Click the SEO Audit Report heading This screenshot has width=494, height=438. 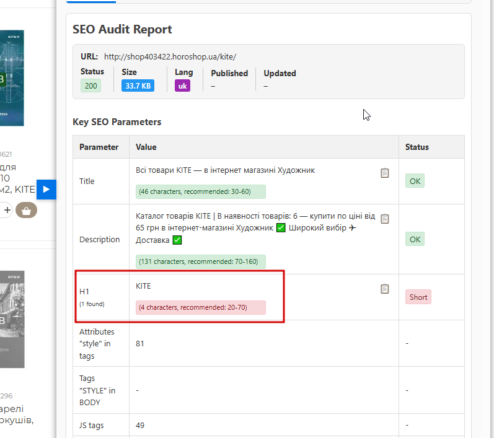tap(122, 29)
